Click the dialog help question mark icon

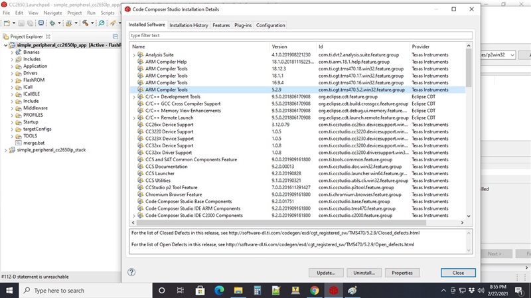pyautogui.click(x=131, y=272)
